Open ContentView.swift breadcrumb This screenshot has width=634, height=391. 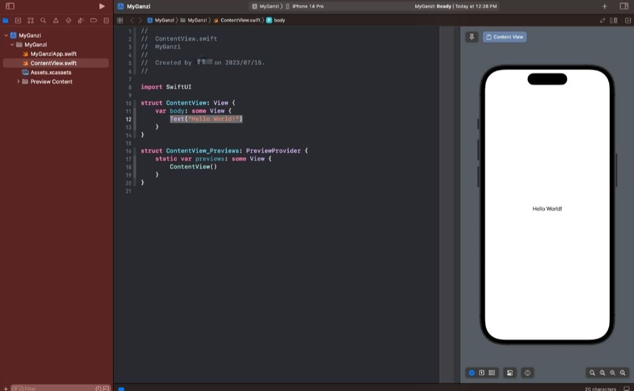[237, 20]
